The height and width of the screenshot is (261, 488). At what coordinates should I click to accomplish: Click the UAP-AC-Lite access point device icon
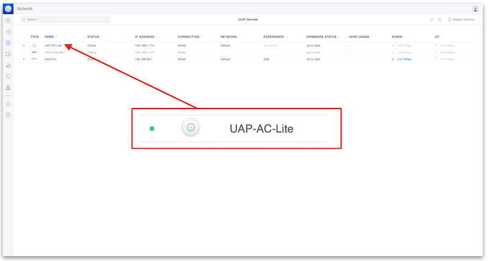(34, 45)
